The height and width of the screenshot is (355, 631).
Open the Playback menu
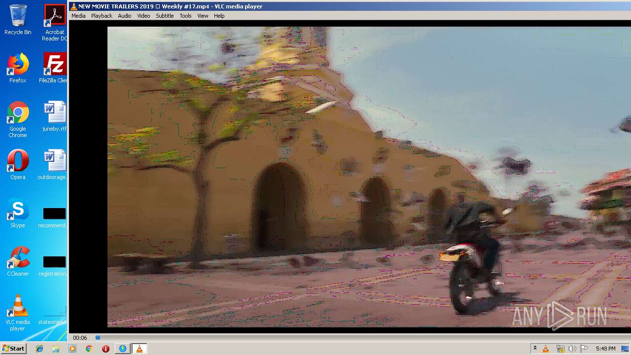(102, 16)
